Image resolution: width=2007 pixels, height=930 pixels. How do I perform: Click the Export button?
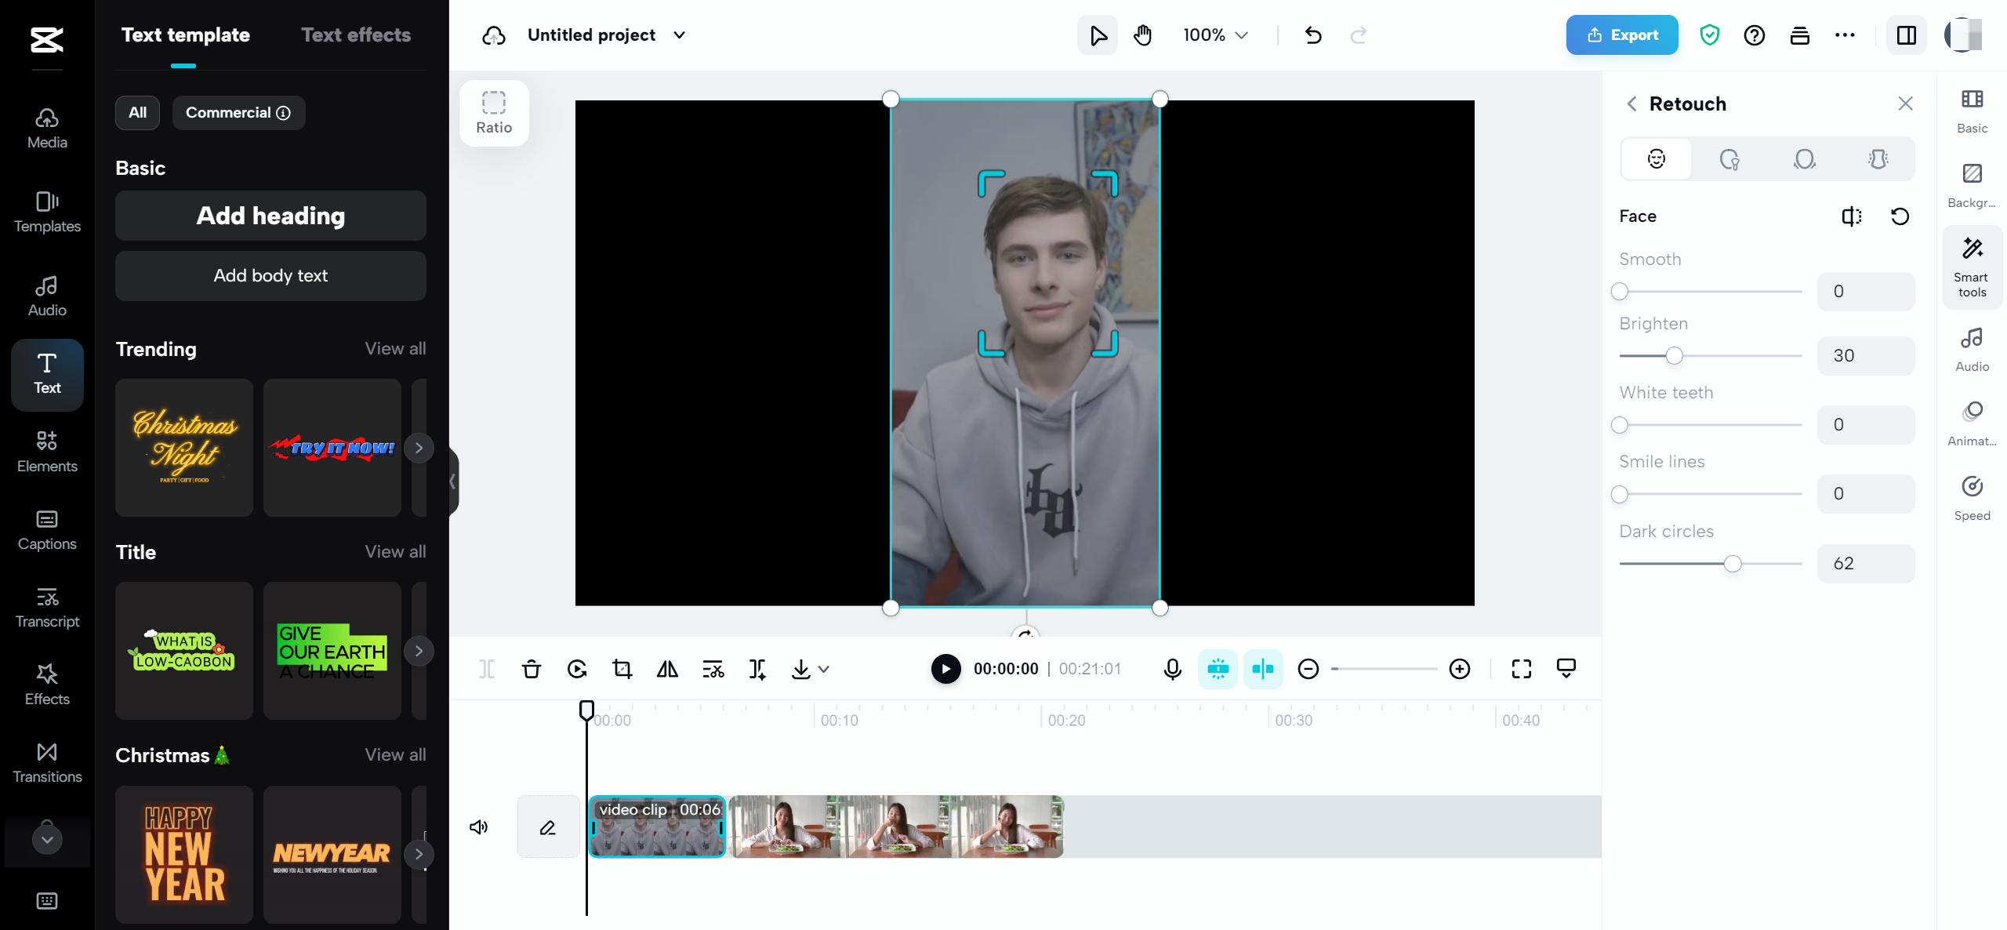pos(1621,35)
